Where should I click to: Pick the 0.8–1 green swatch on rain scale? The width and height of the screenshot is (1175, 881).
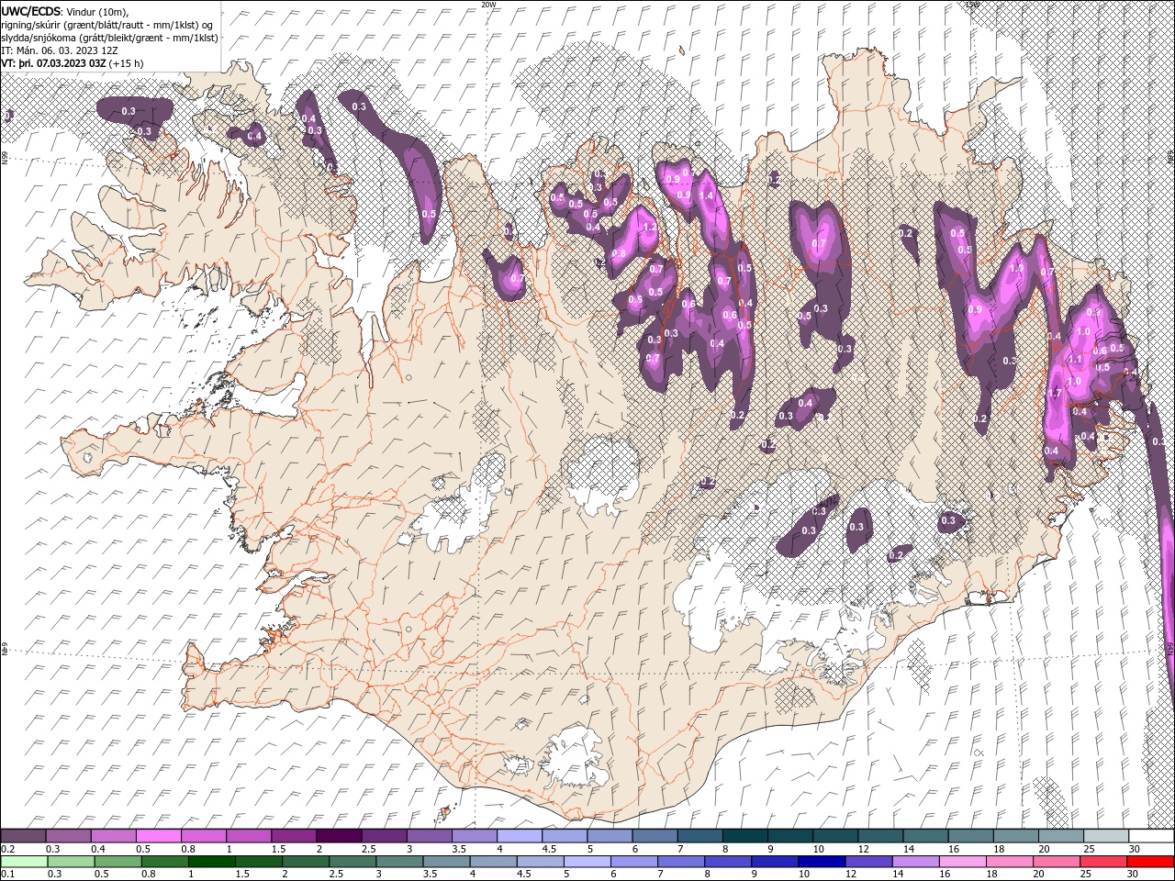pyautogui.click(x=164, y=861)
